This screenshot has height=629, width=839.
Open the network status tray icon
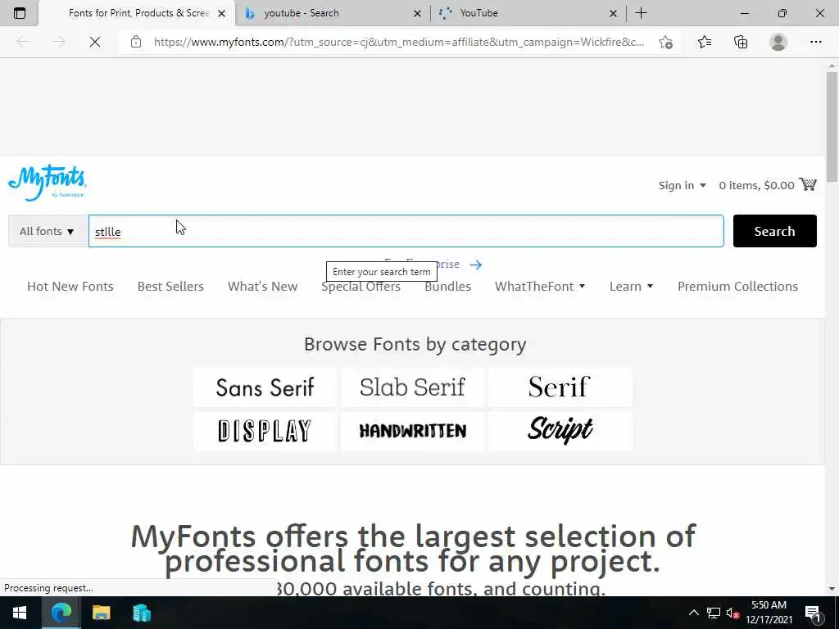point(714,613)
